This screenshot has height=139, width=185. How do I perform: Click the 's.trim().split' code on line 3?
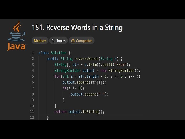(x=99, y=65)
